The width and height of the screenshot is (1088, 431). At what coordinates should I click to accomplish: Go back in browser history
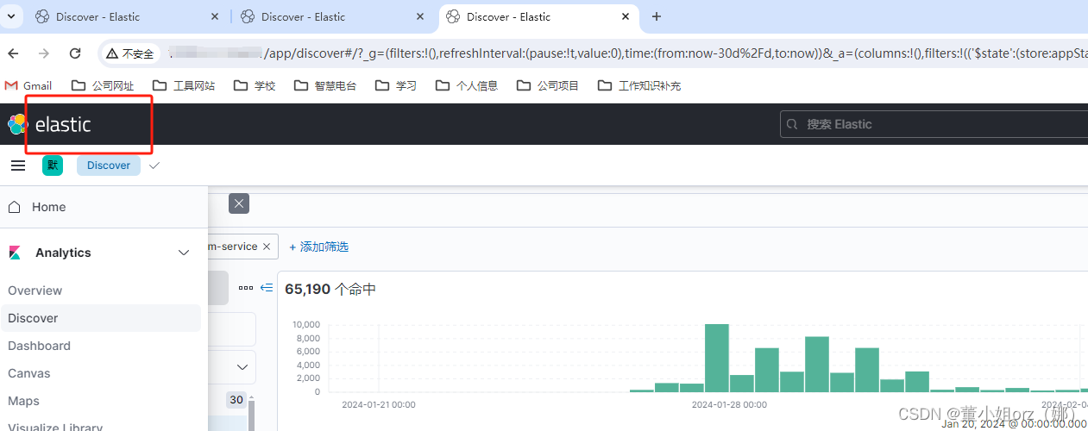[x=13, y=53]
